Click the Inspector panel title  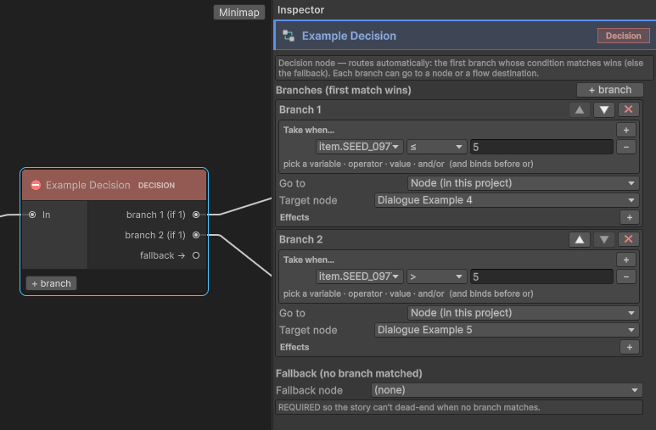[x=300, y=9]
